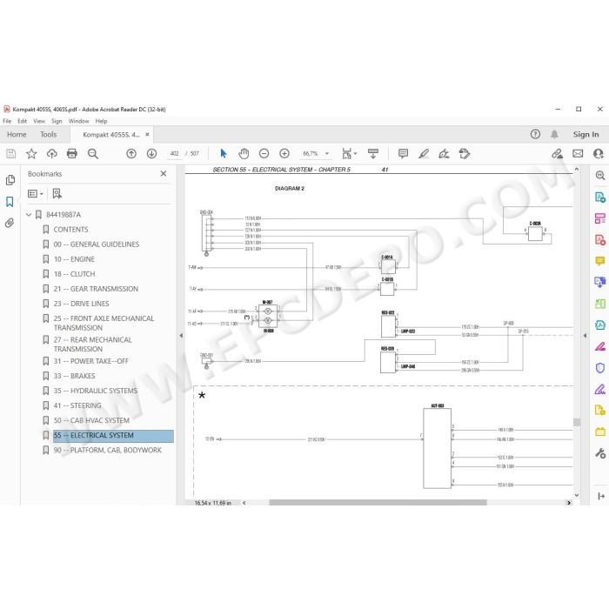
Task: Open attachments paperclip panel
Action: (10, 223)
